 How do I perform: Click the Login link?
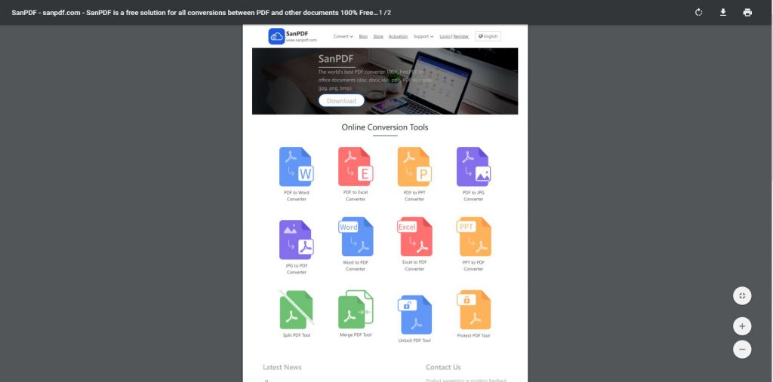click(445, 36)
